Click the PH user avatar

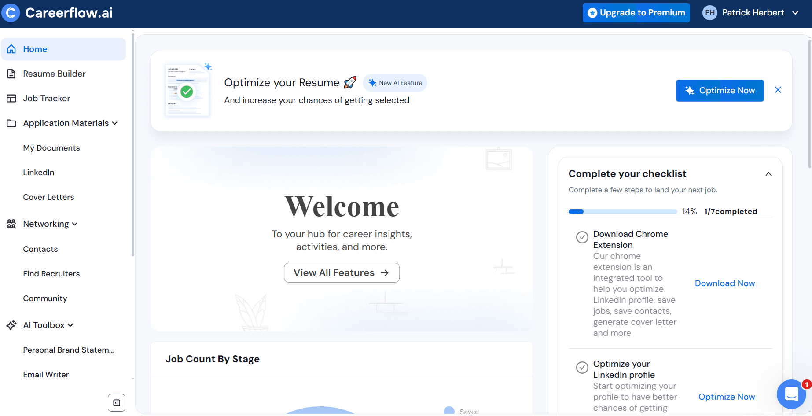709,13
